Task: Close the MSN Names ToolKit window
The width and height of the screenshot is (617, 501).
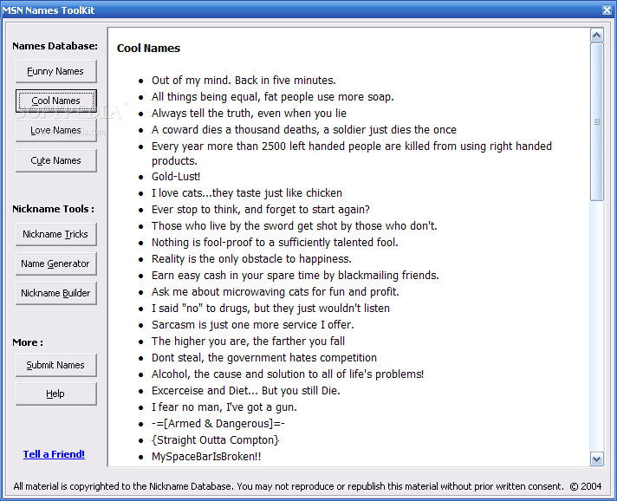Action: click(607, 10)
